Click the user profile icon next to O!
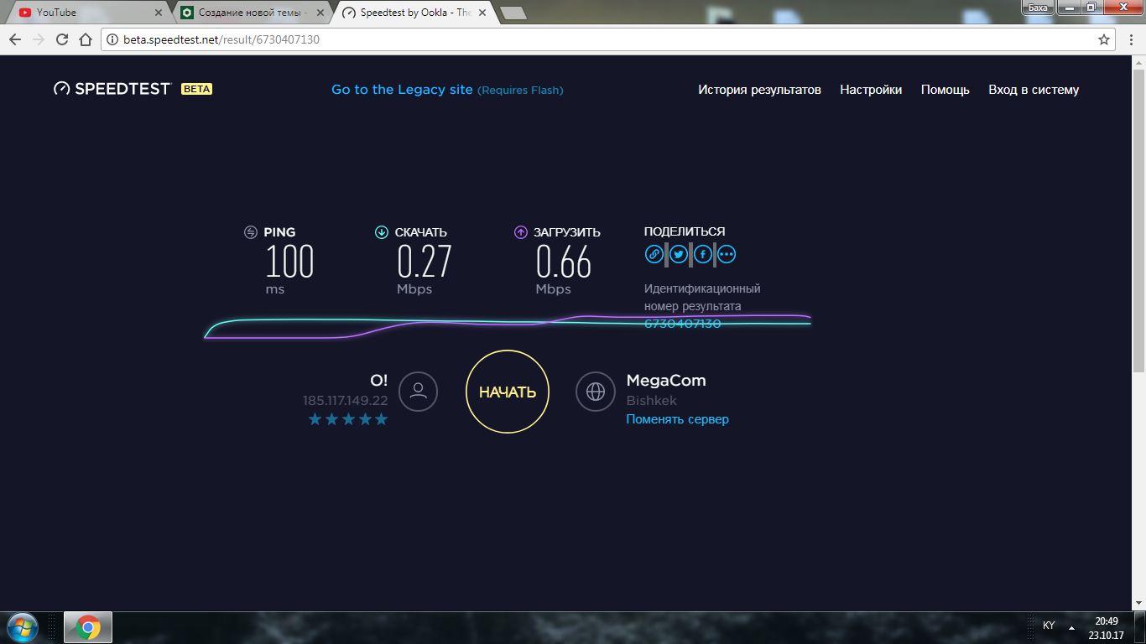1146x644 pixels. click(x=418, y=392)
